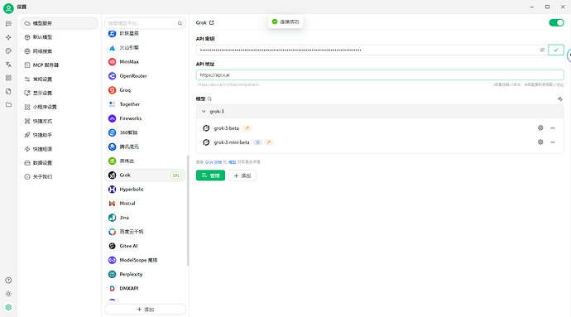
Task: Remove grok-3-mini-beta with the minus icon
Action: [553, 142]
